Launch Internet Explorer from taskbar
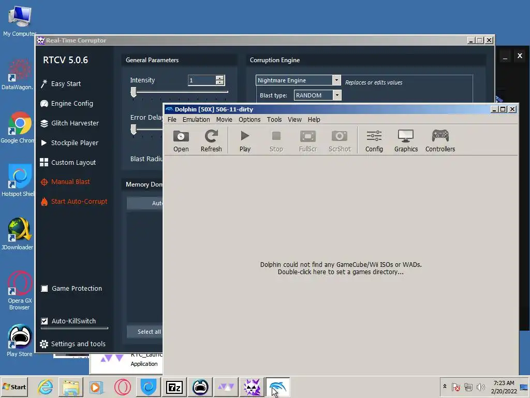Screen dimensions: 530x398 [x=46, y=387]
